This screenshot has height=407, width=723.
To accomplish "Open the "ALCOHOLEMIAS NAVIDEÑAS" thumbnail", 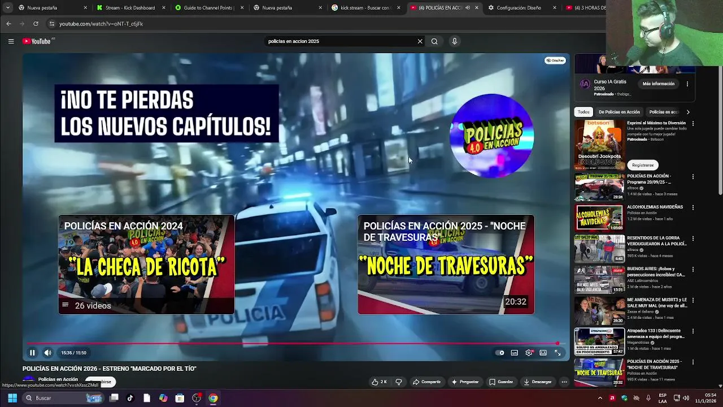I will [x=599, y=218].
